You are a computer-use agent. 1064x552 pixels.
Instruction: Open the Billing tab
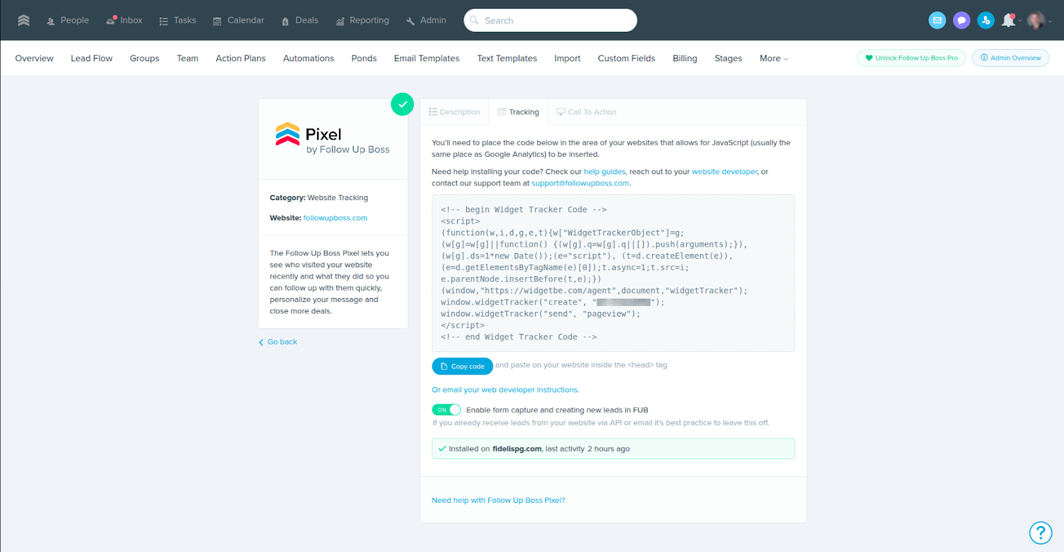pos(685,59)
